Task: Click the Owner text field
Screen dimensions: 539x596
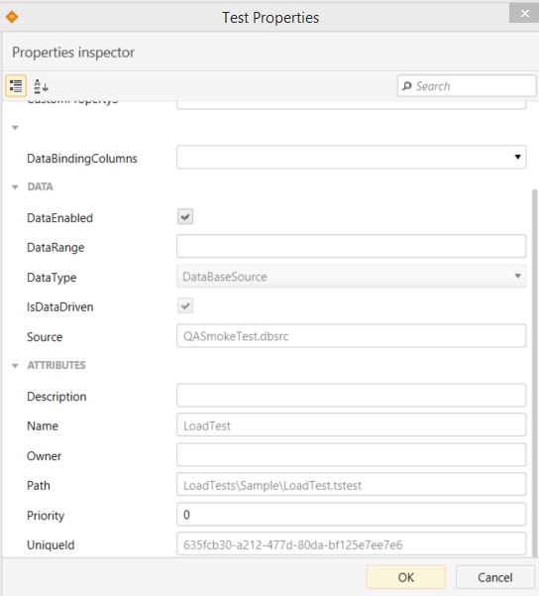Action: [x=352, y=454]
